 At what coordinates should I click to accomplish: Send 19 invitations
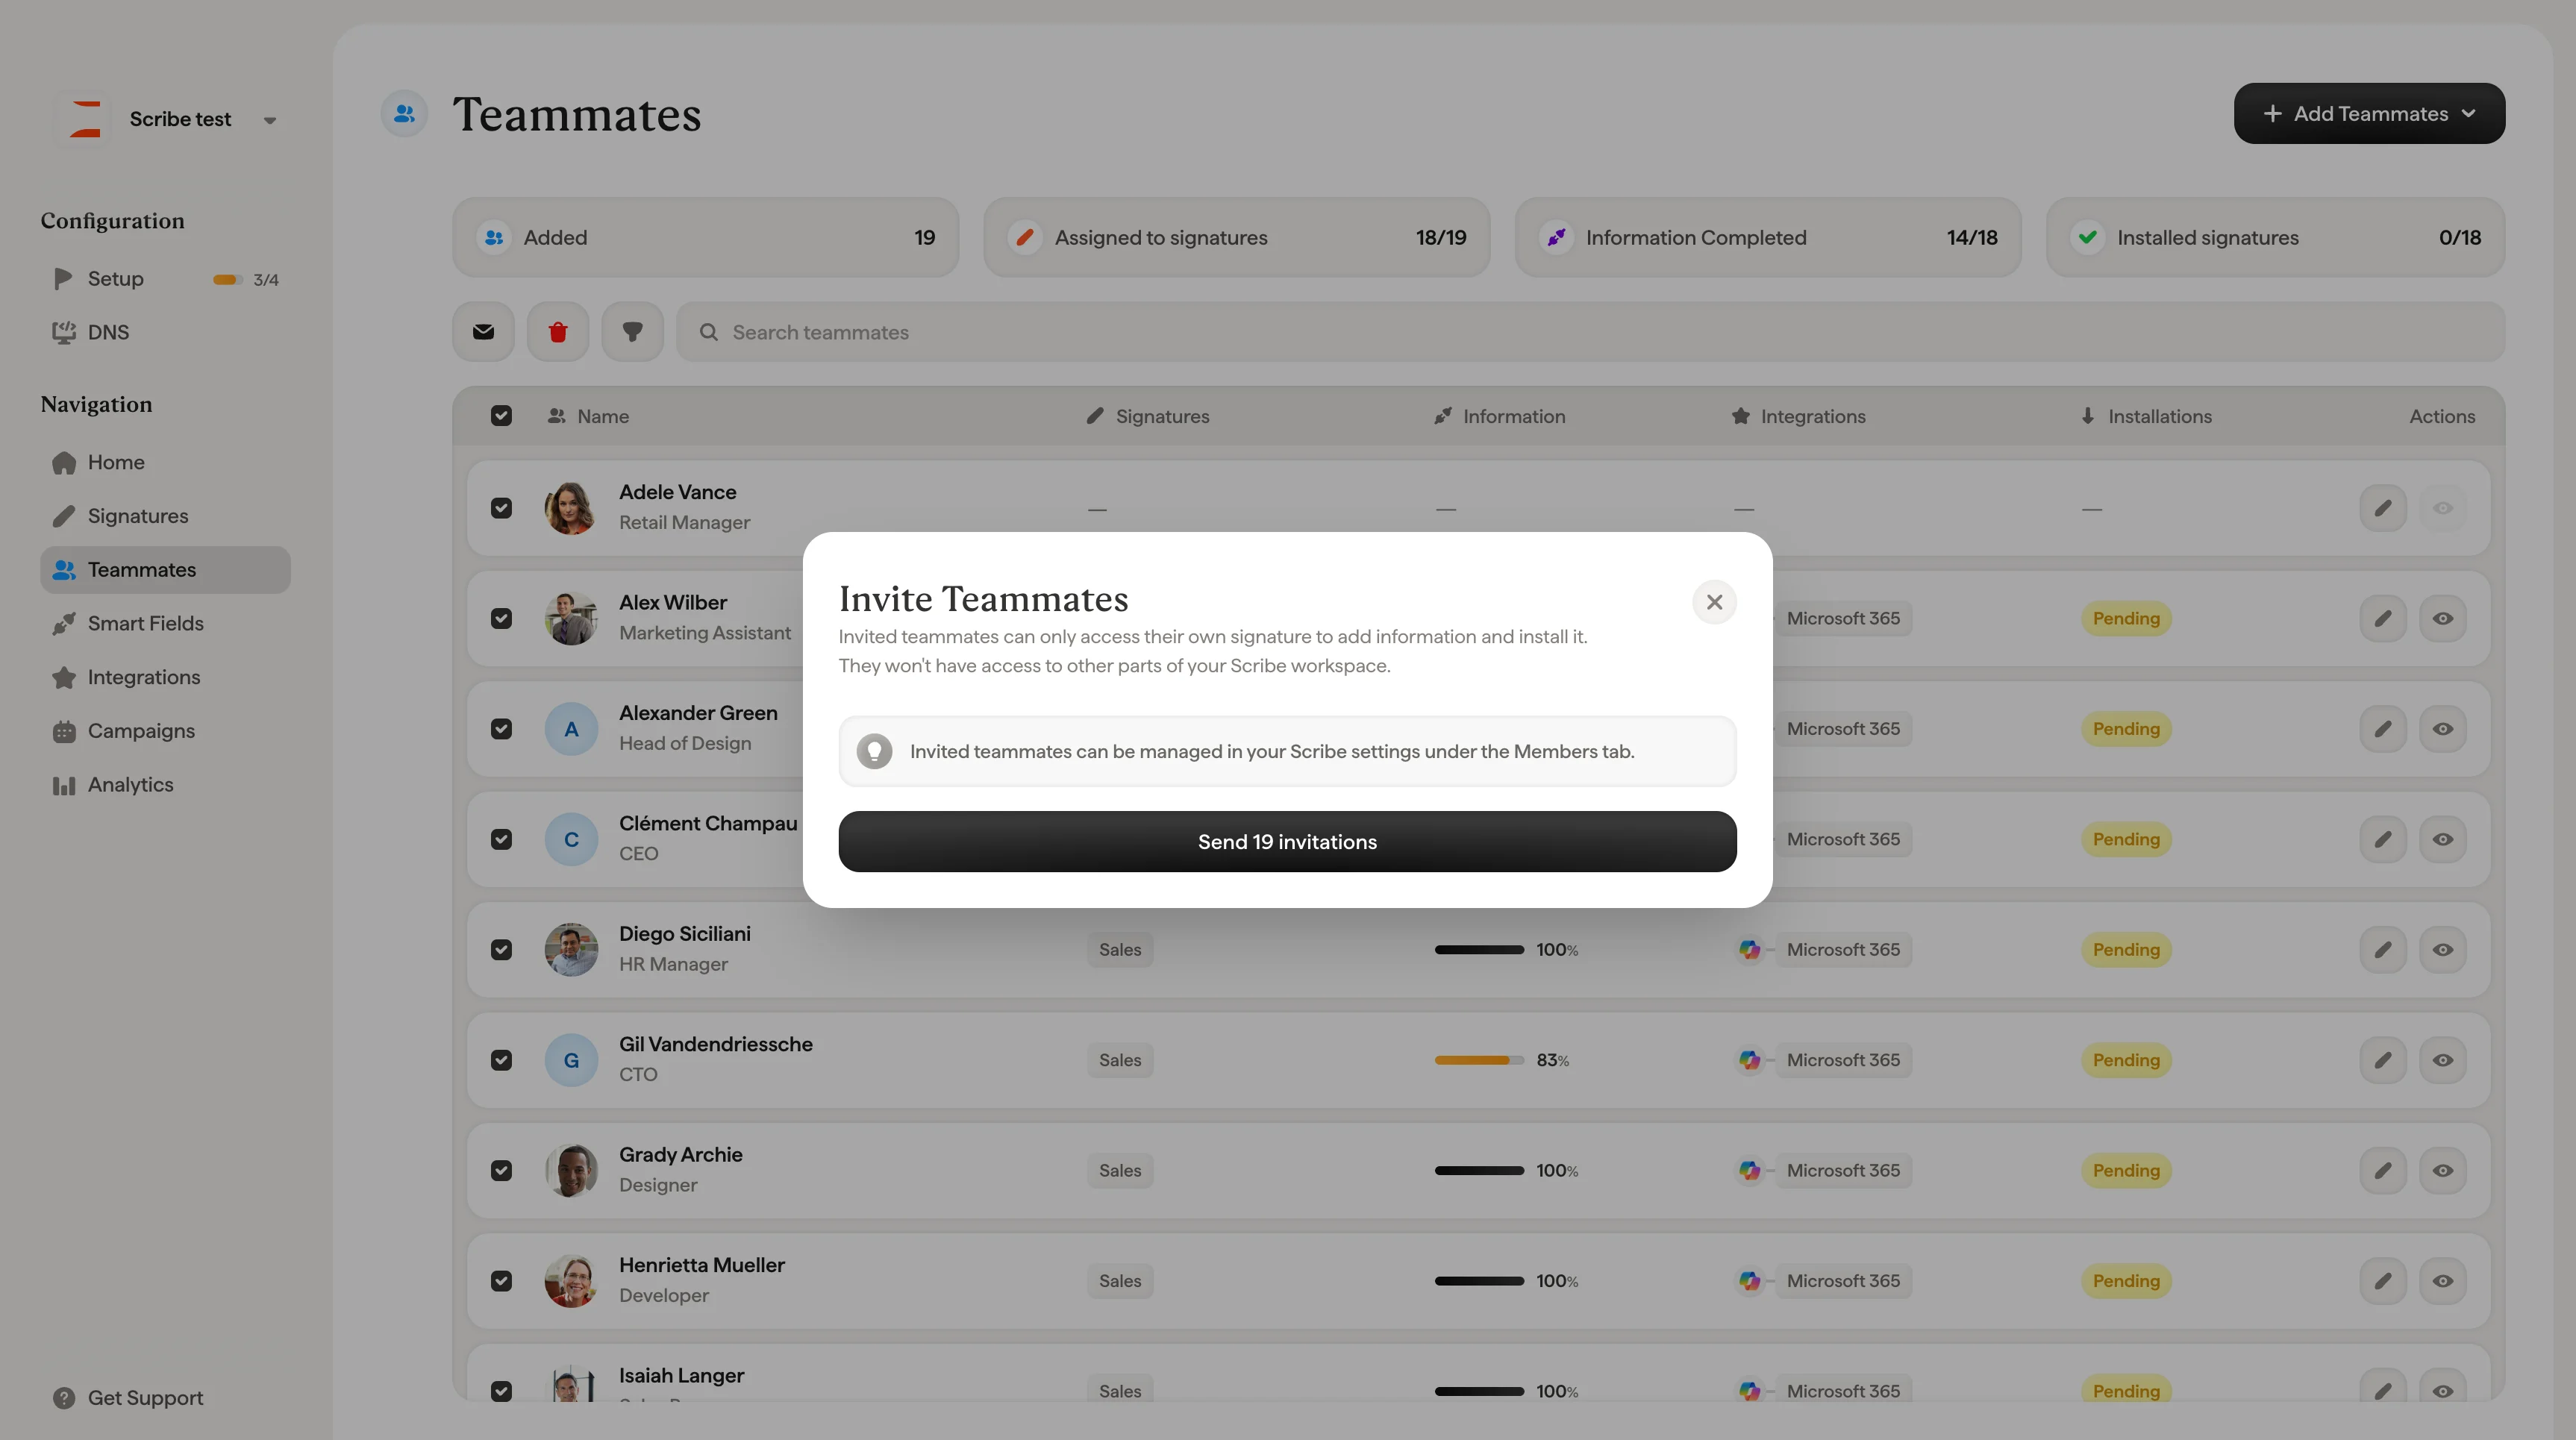[x=1287, y=841]
